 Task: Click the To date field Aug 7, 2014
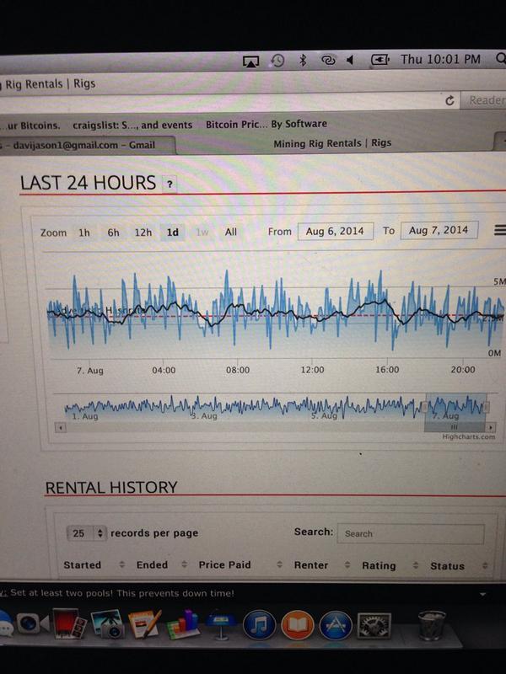coord(439,230)
